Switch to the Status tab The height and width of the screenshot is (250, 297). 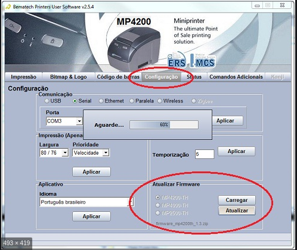tap(194, 77)
